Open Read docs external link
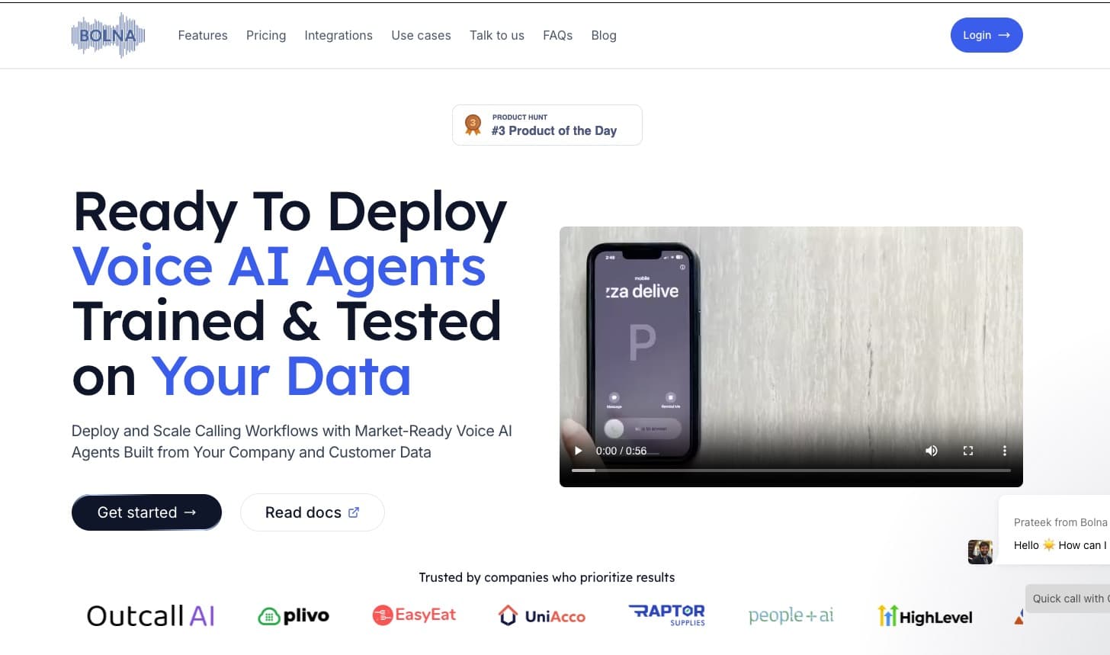The height and width of the screenshot is (655, 1110). 312,512
